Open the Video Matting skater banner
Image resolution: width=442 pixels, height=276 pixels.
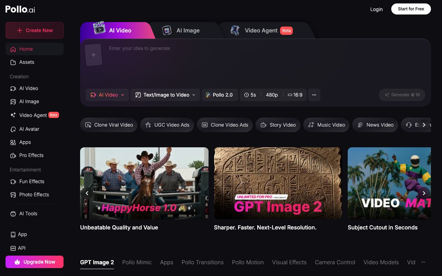[x=389, y=183]
